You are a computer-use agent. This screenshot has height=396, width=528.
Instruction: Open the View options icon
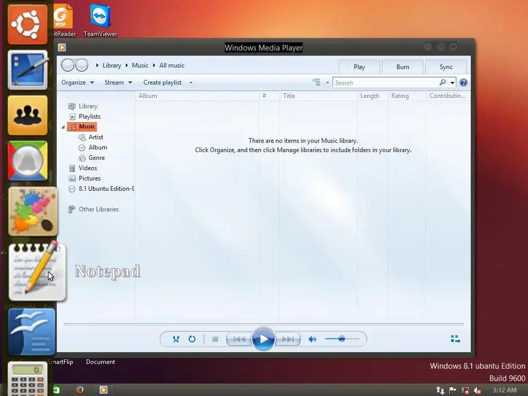(x=316, y=82)
